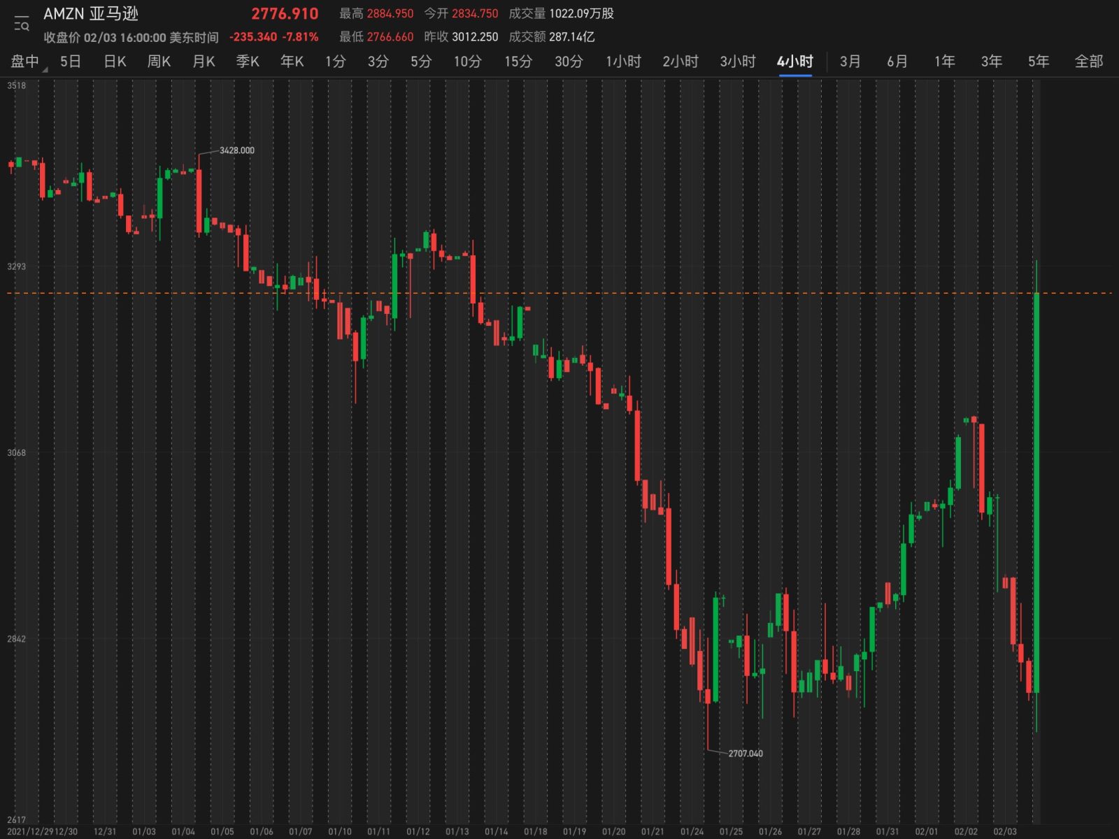Click the 2842 price axis label
Image resolution: width=1119 pixels, height=839 pixels.
tap(16, 639)
